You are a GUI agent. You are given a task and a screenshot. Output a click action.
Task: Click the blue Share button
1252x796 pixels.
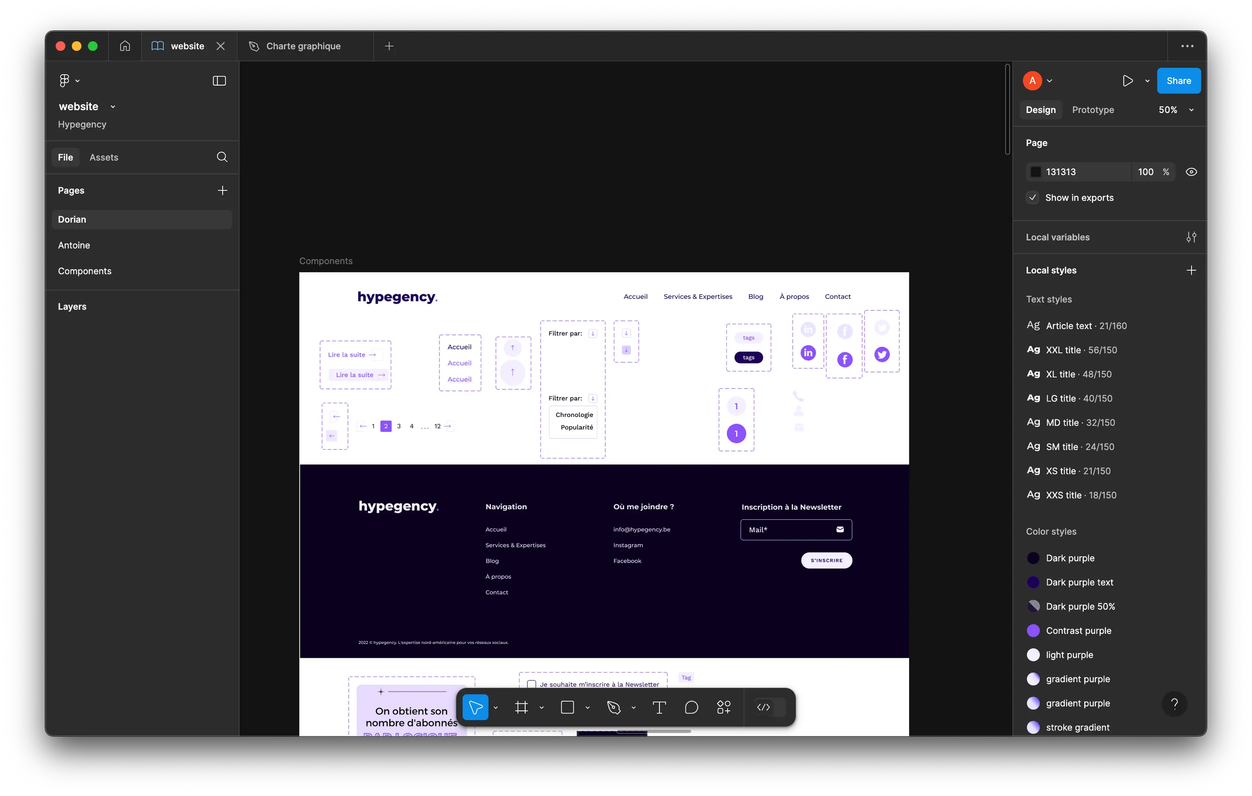pos(1178,80)
